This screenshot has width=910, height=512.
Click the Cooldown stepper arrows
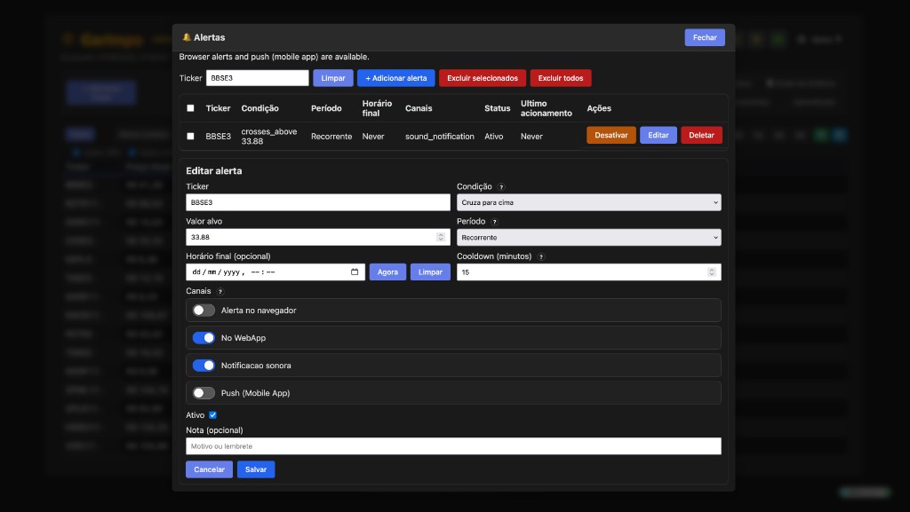click(712, 272)
